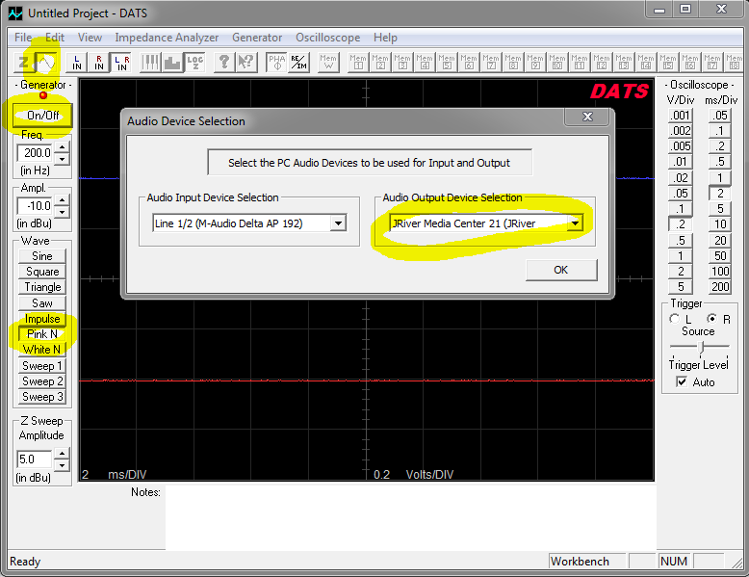Screen dimensions: 749x577
Task: Set V/Div to .2
Action: (x=681, y=224)
